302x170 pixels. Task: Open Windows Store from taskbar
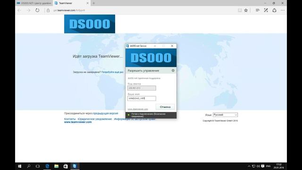click(66, 166)
